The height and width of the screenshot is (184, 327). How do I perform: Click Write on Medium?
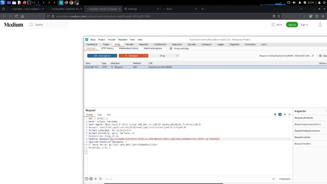click(277, 25)
